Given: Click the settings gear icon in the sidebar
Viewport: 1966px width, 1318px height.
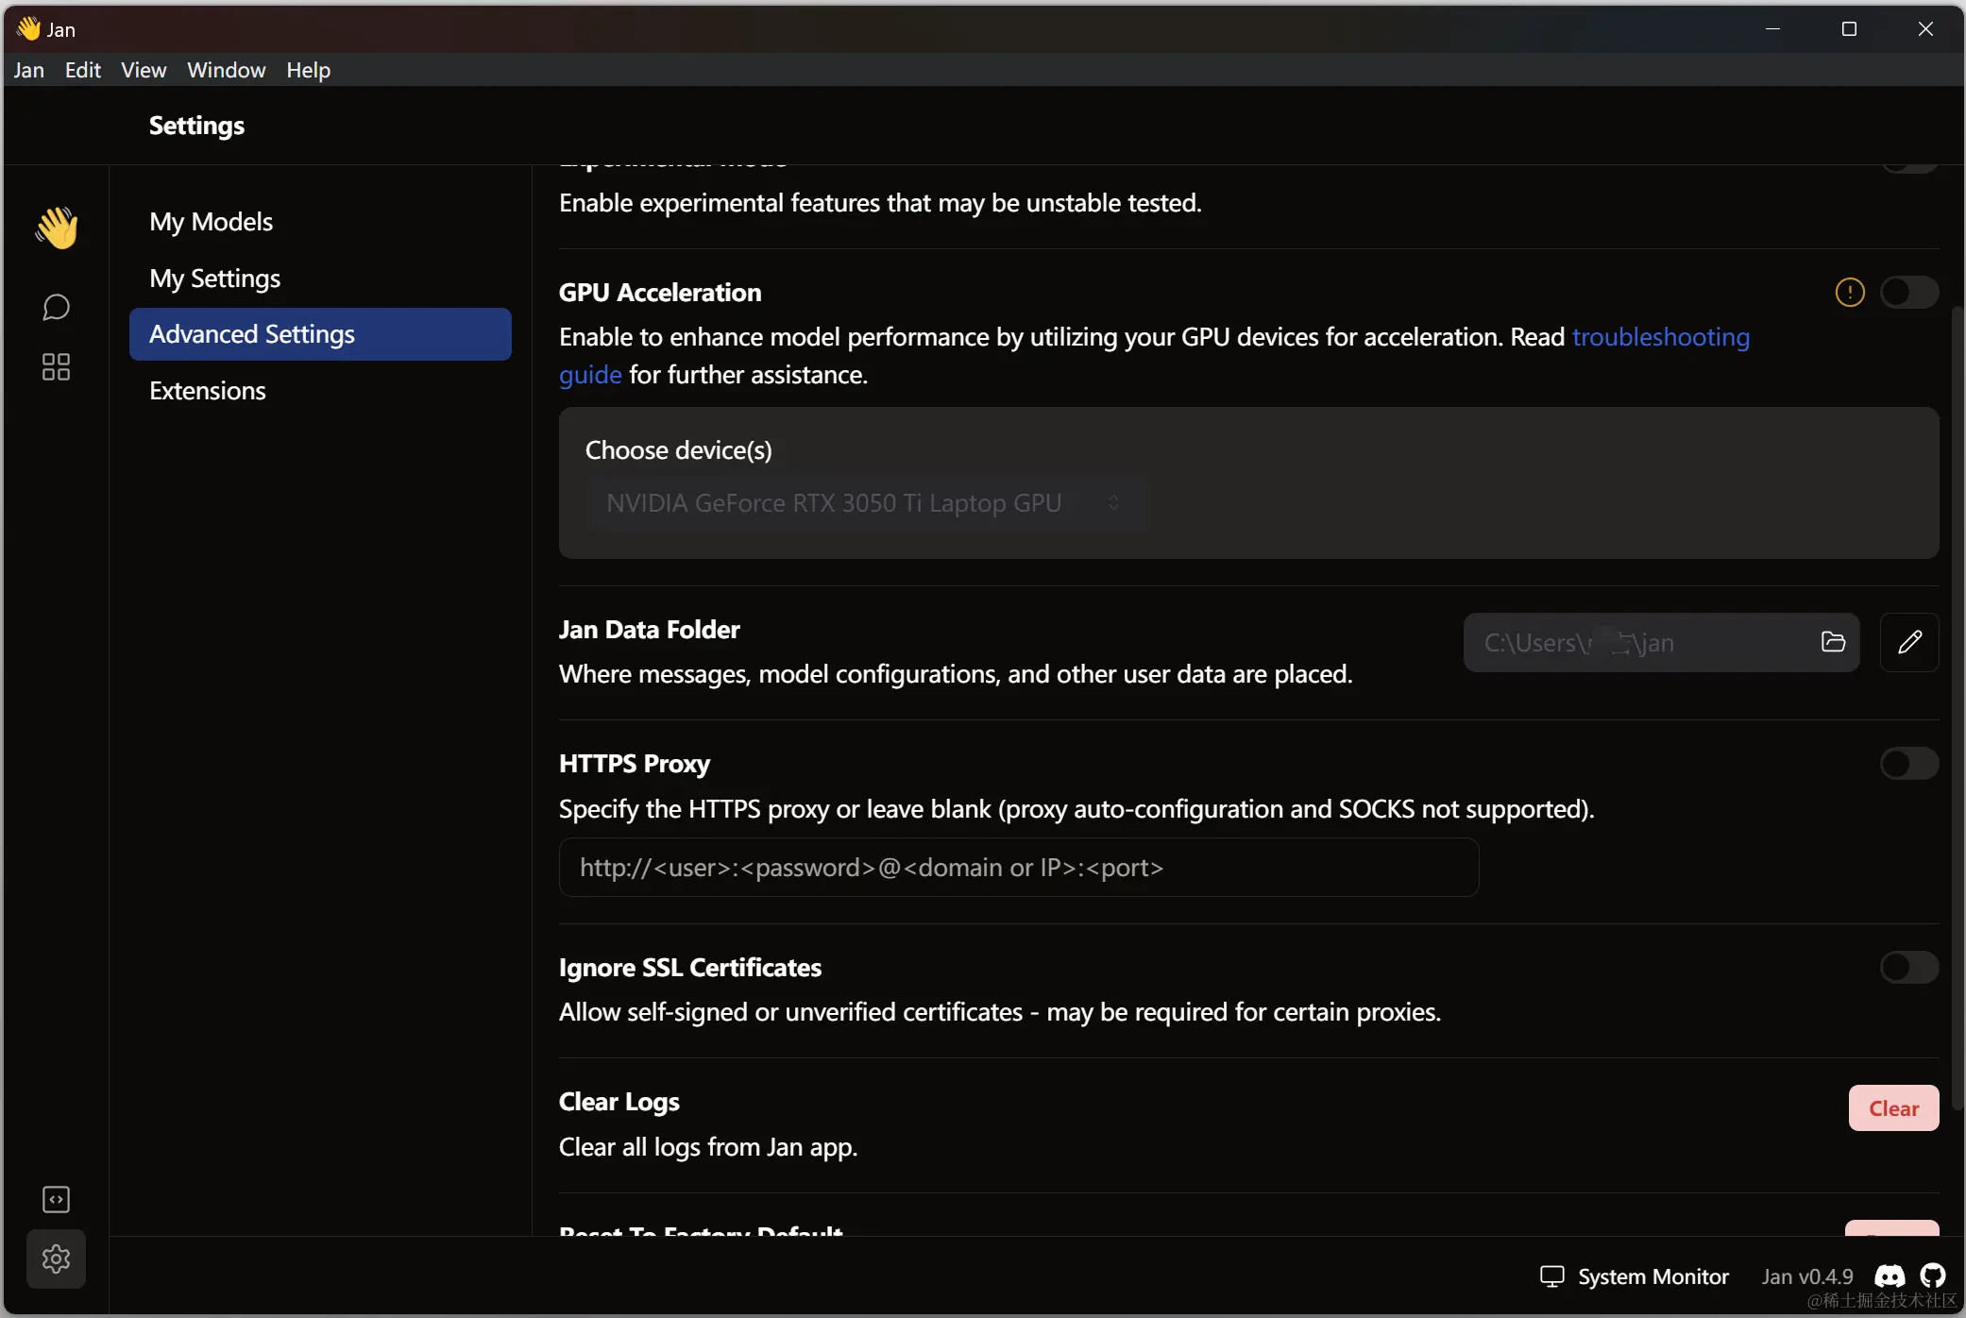Looking at the screenshot, I should (57, 1259).
